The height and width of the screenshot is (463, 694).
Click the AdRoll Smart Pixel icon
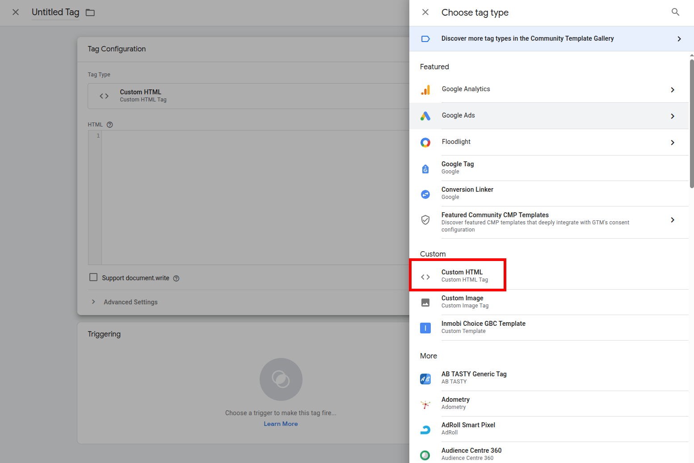[x=425, y=430]
